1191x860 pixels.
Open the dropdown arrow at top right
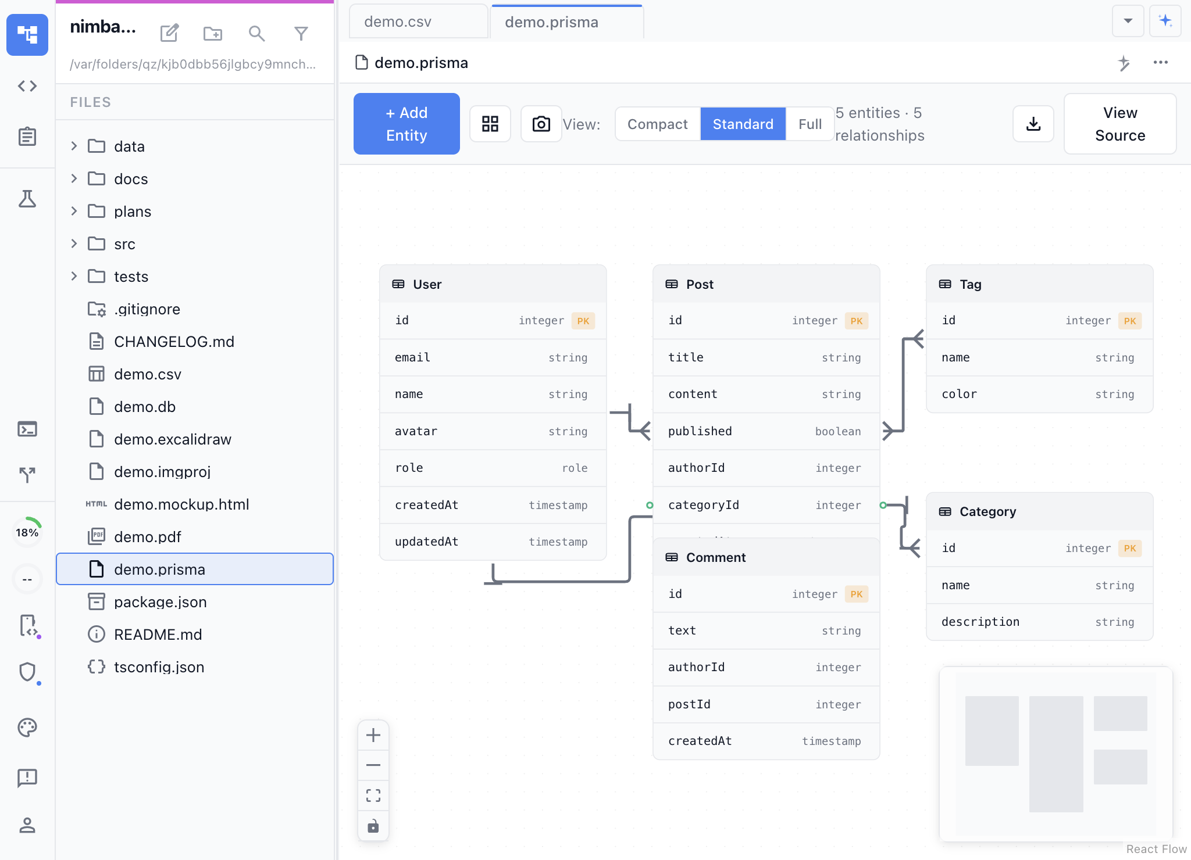tap(1128, 20)
